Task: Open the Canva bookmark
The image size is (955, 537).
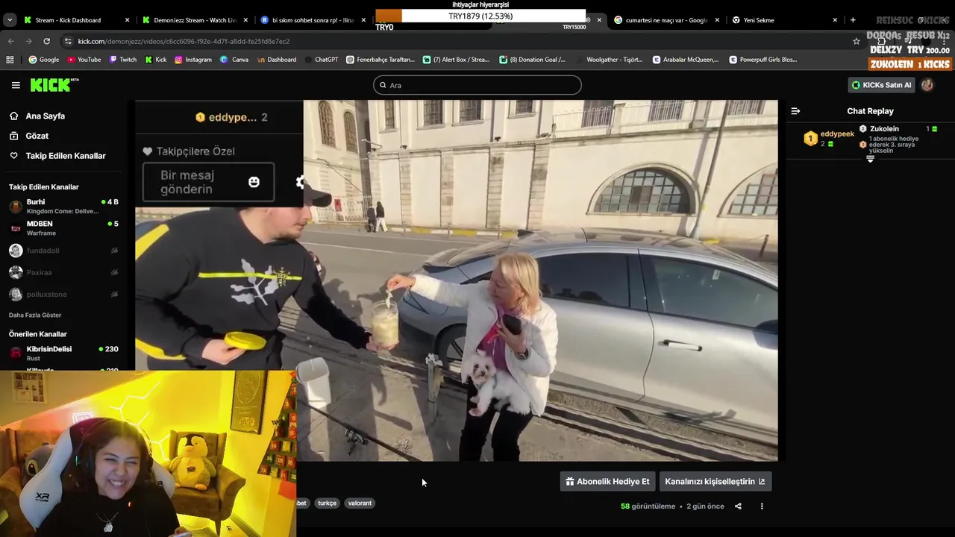Action: (x=235, y=60)
